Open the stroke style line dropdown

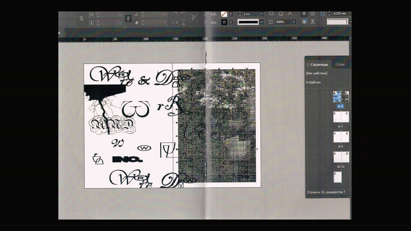coord(261,22)
